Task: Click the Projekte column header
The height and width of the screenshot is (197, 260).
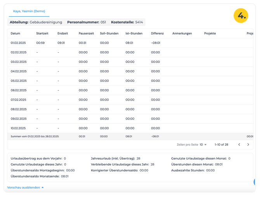Action: pyautogui.click(x=210, y=33)
